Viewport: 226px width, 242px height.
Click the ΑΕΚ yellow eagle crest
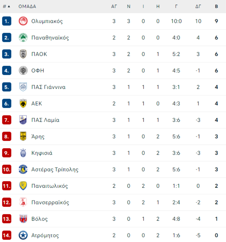[x=23, y=104]
